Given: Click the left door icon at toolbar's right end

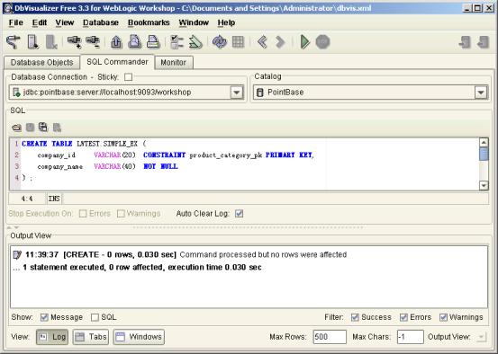Looking at the screenshot, I should point(465,41).
